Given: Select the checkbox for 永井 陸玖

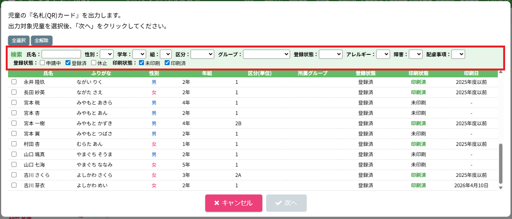Looking at the screenshot, I should coord(14,82).
